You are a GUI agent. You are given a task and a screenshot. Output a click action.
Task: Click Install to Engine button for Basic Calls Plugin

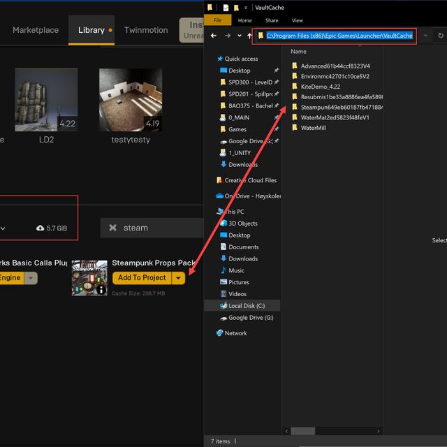(11, 278)
